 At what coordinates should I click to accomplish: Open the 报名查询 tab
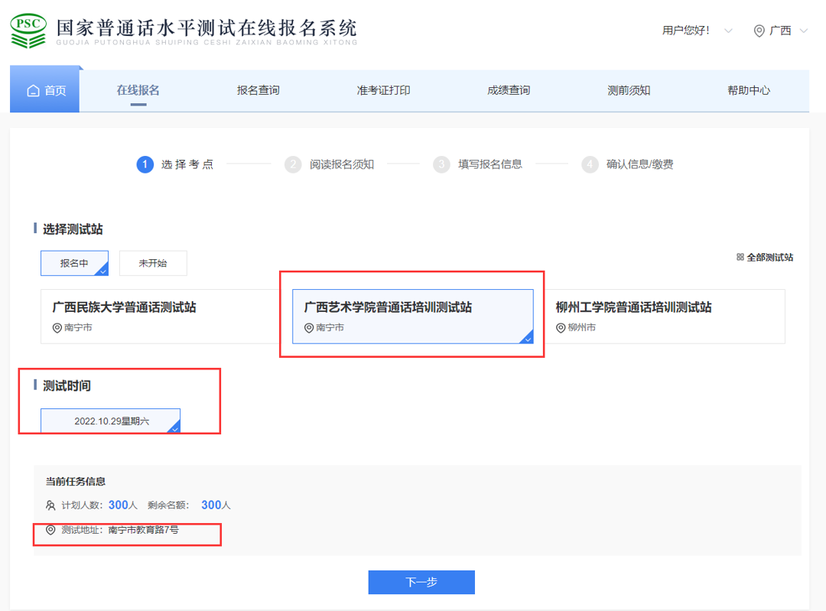[x=259, y=90]
